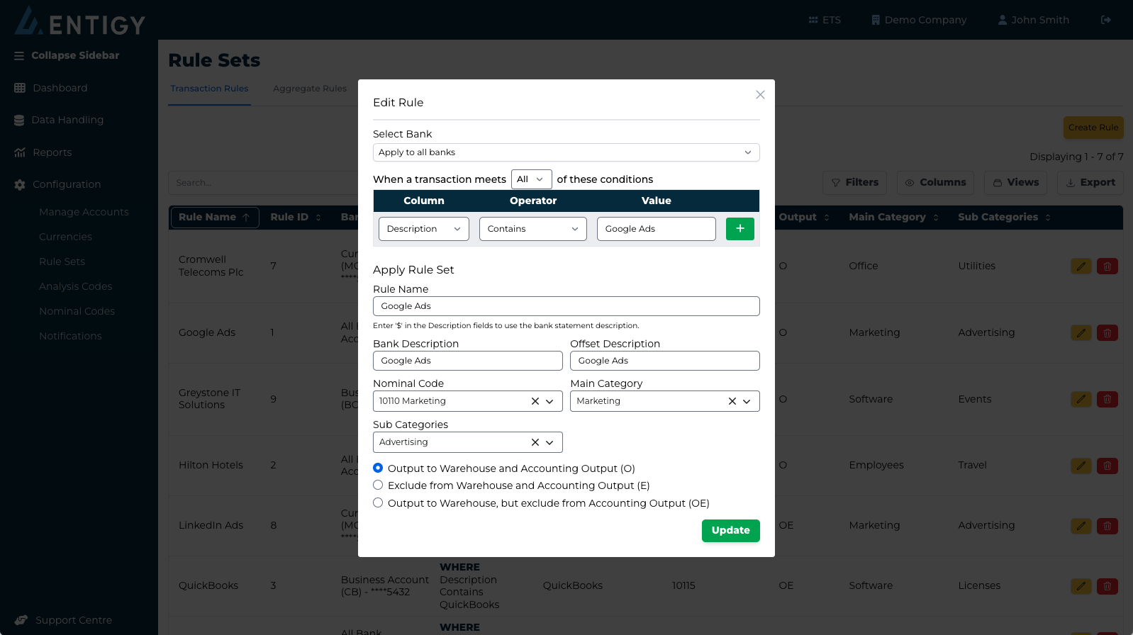
Task: Click the Support Centre icon
Action: [21, 620]
